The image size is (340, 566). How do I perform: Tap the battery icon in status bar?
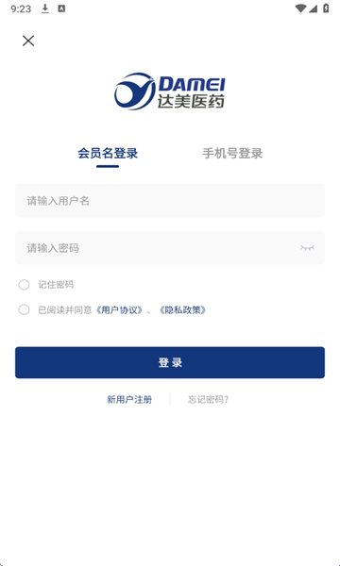pos(326,8)
